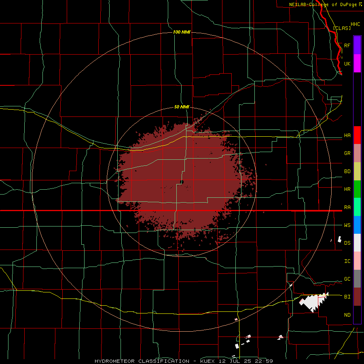
Task: Click the IC light pink legend swatch
Action: point(357,261)
